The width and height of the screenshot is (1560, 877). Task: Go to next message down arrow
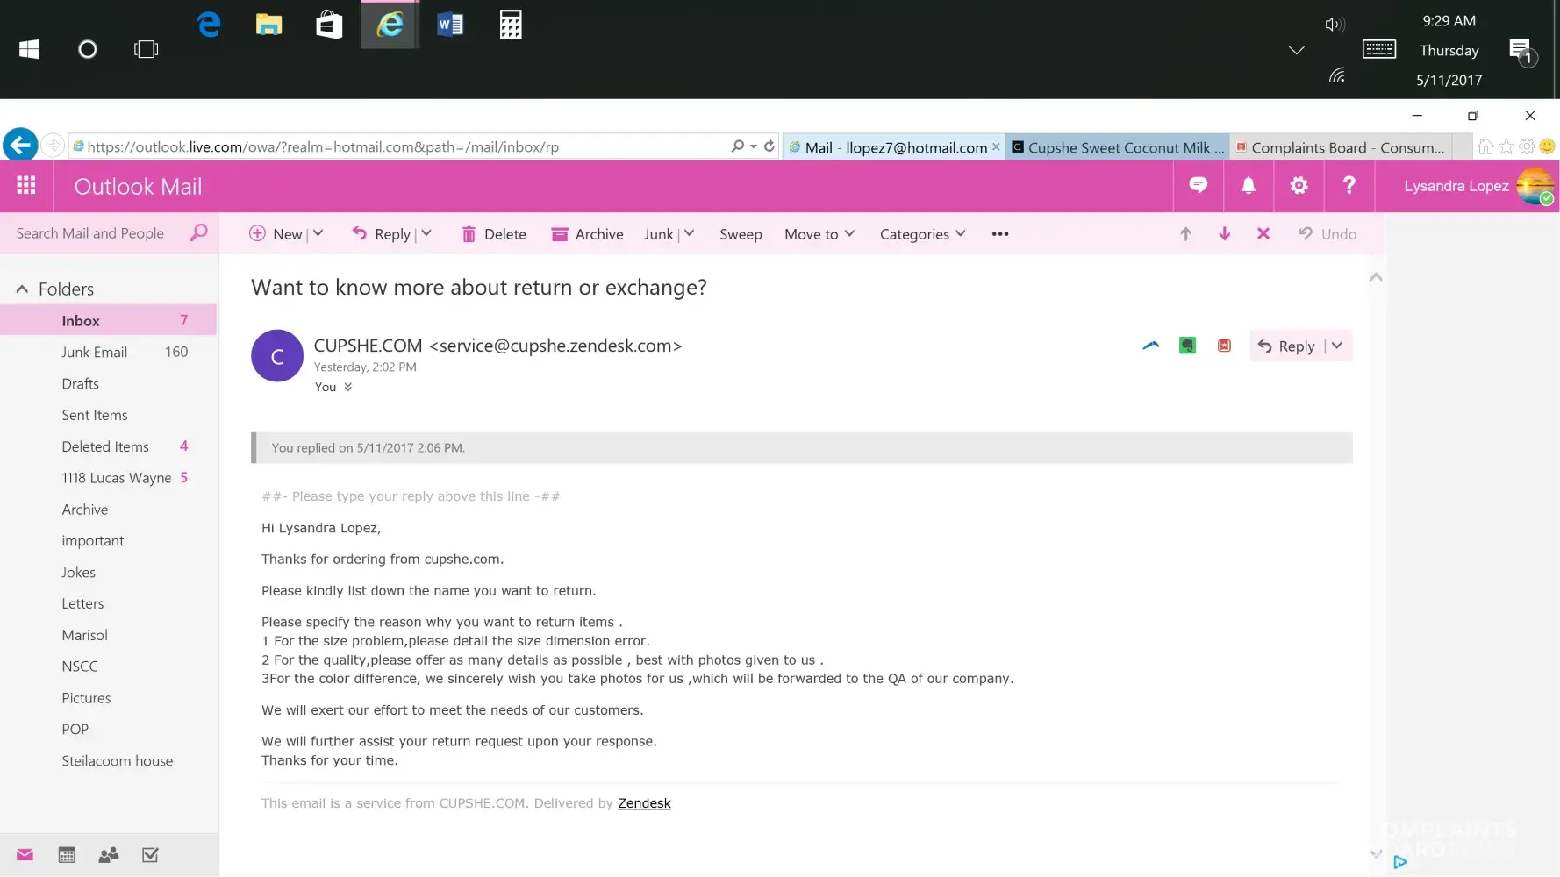1224,234
